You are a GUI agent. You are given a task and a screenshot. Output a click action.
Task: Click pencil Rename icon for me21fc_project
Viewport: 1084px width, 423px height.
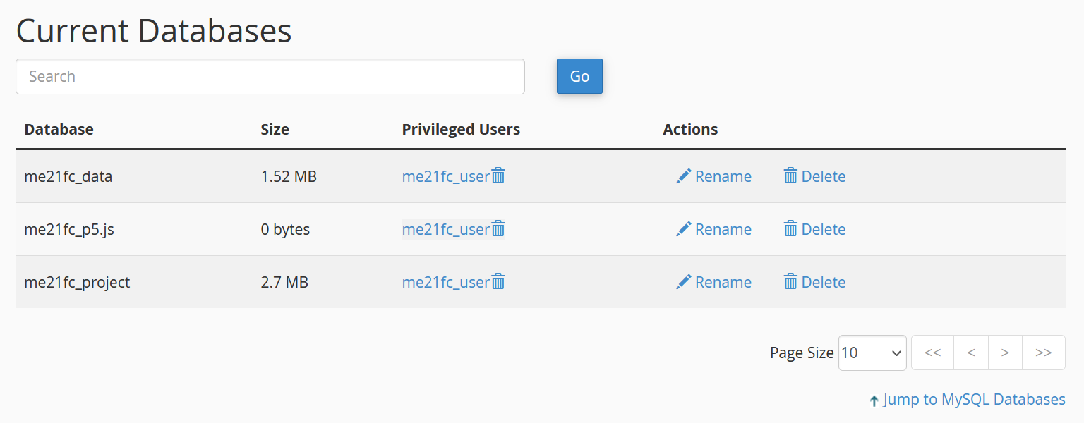click(x=683, y=282)
